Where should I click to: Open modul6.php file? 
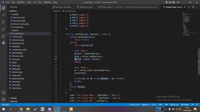tap(18, 27)
